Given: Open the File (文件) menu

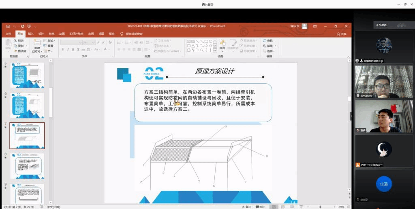Looking at the screenshot, I should point(8,34).
